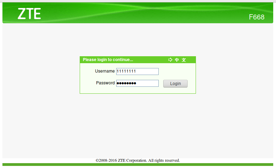The image size is (276, 168).
Task: Click the green wave header banner center
Action: [x=138, y=13]
